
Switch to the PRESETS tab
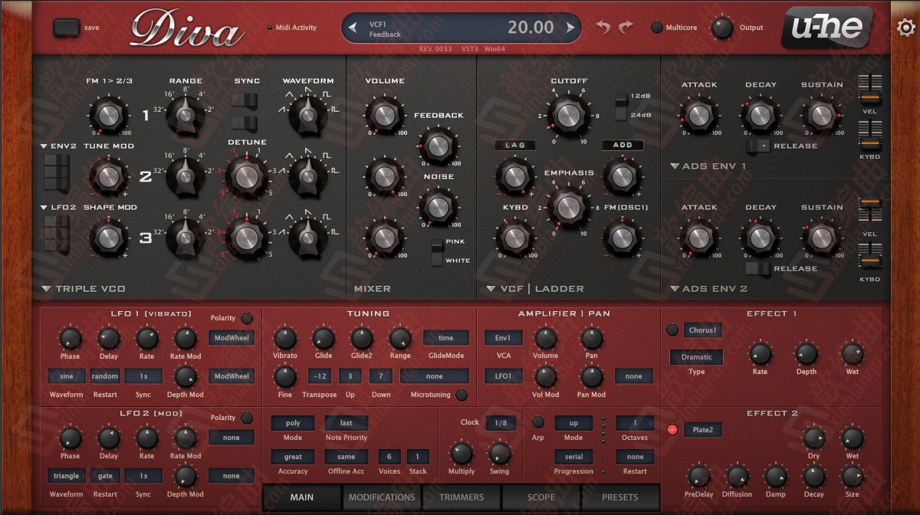coord(620,497)
